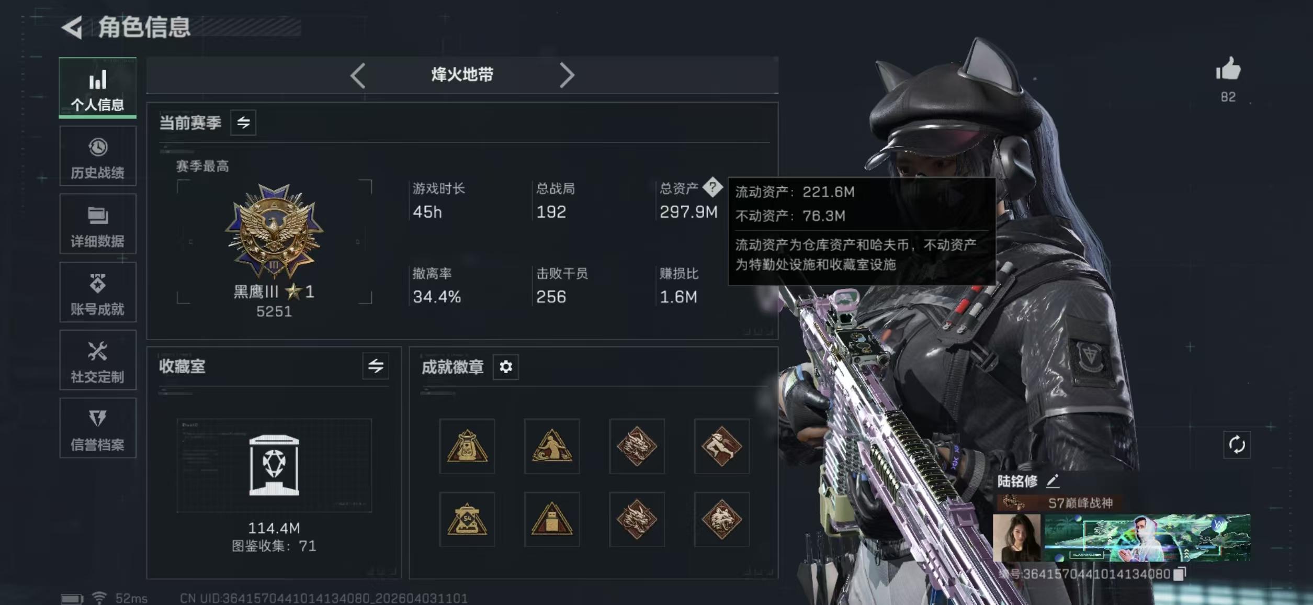Select the 个人信息 tab
This screenshot has height=605, width=1313.
(98, 87)
